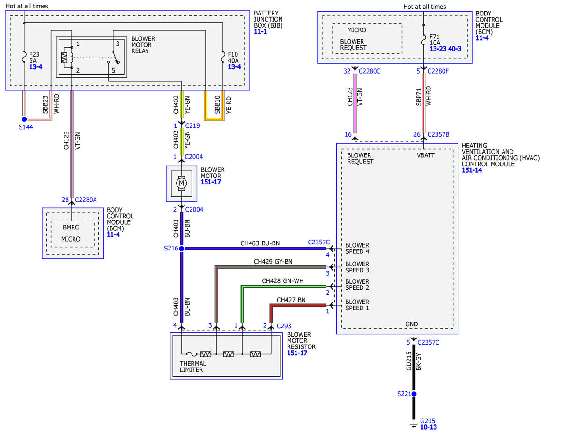The height and width of the screenshot is (434, 562).
Task: Click the GND label in HVAC module
Action: point(412,324)
